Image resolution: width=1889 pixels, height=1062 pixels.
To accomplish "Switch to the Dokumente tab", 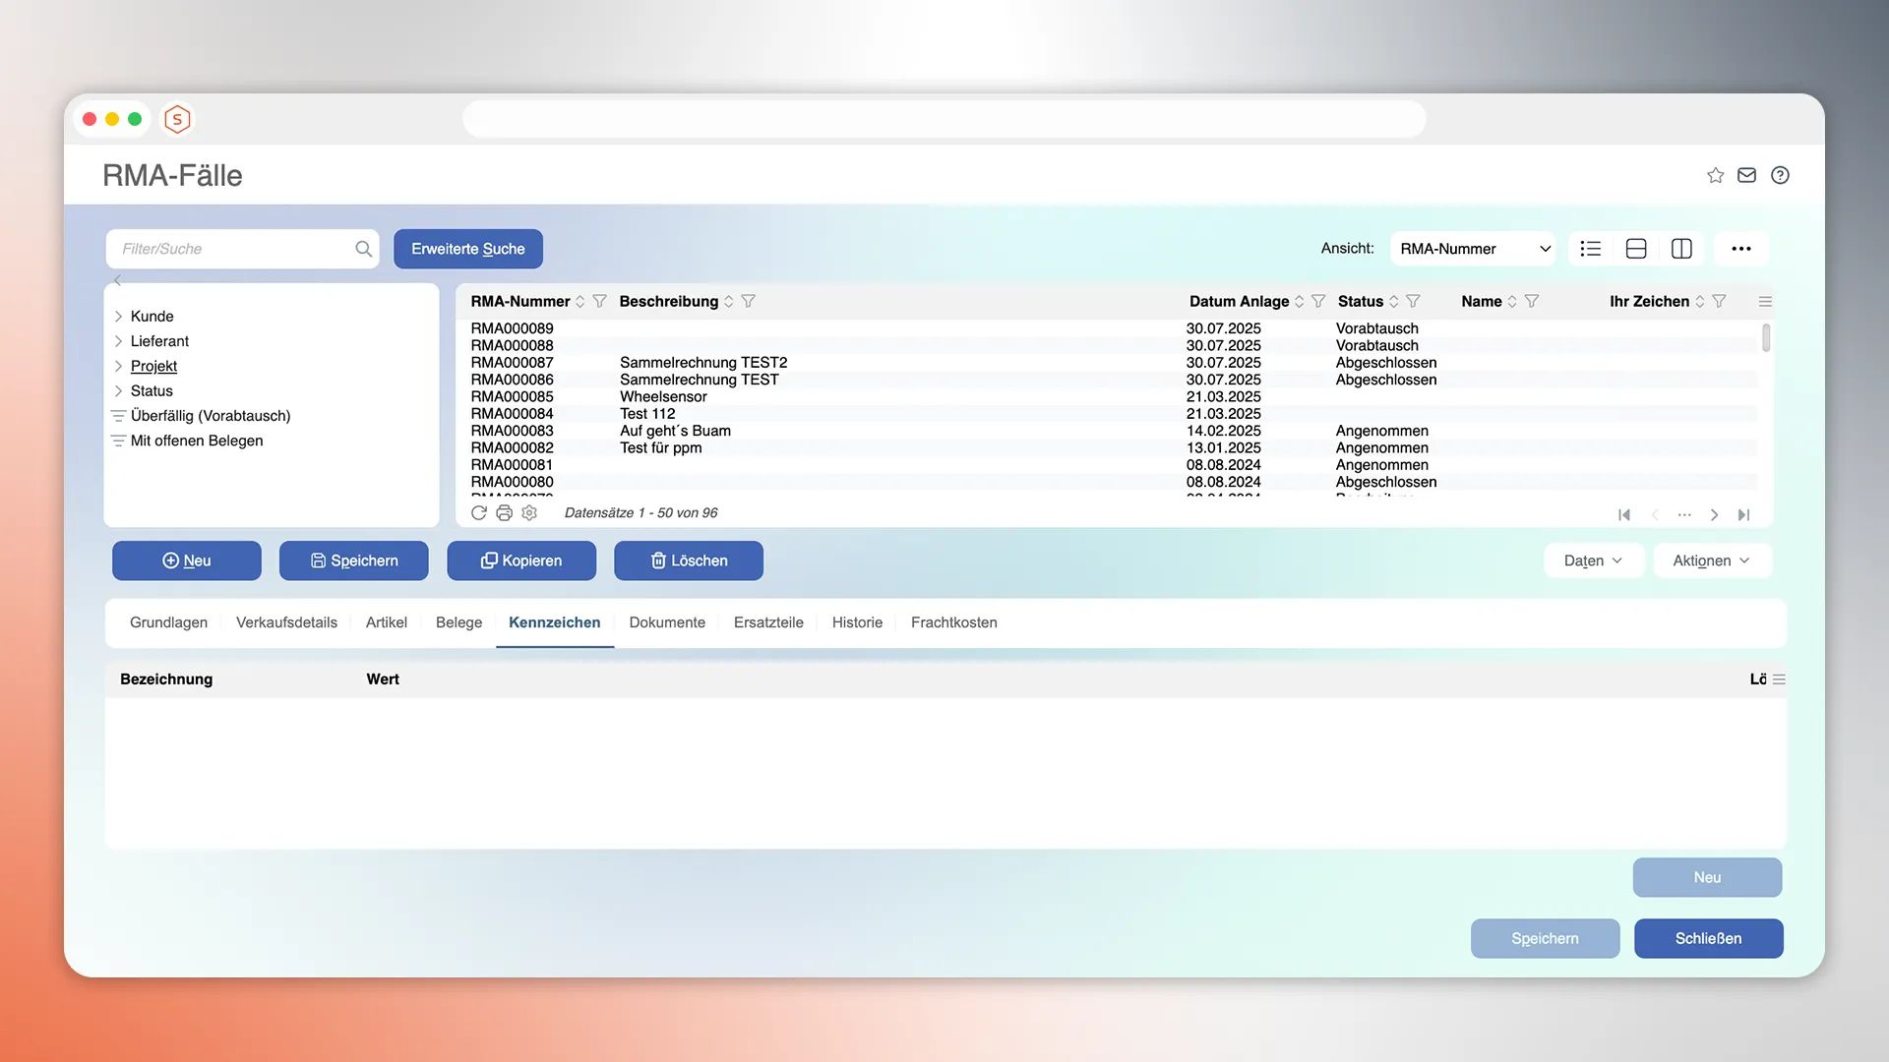I will click(667, 622).
